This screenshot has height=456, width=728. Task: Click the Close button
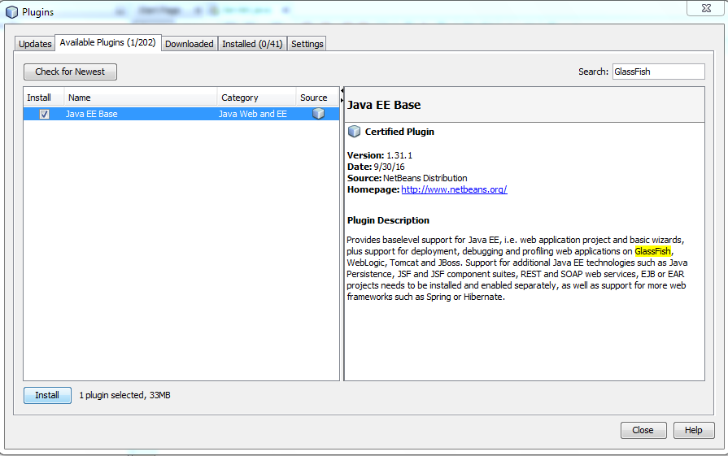[643, 430]
